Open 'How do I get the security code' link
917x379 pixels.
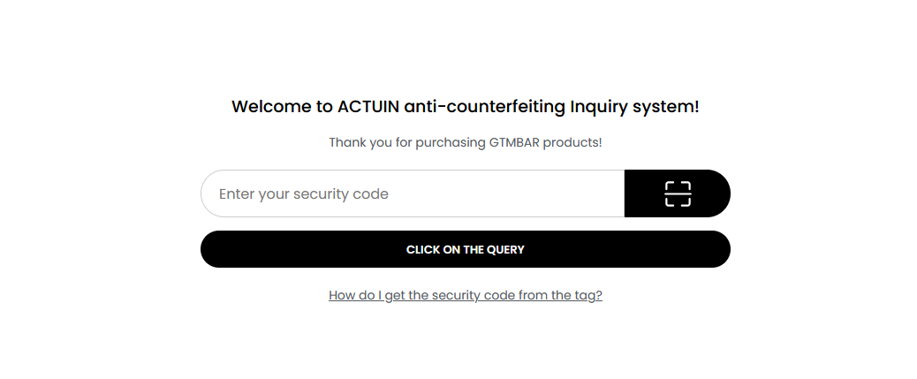pyautogui.click(x=466, y=295)
